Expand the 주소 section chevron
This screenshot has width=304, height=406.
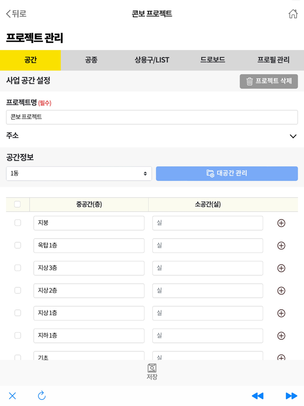click(293, 136)
